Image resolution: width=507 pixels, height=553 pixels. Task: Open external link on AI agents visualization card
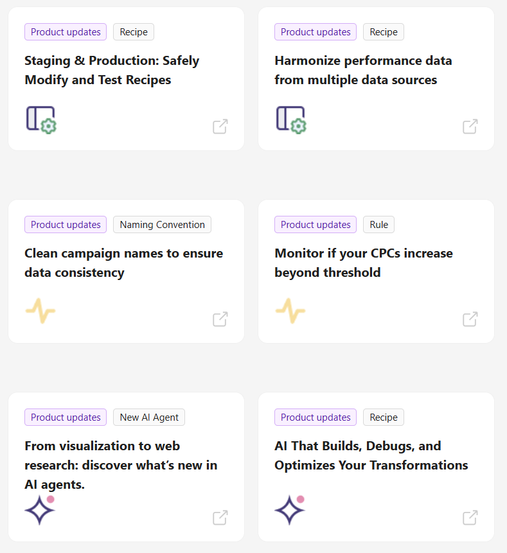[220, 518]
